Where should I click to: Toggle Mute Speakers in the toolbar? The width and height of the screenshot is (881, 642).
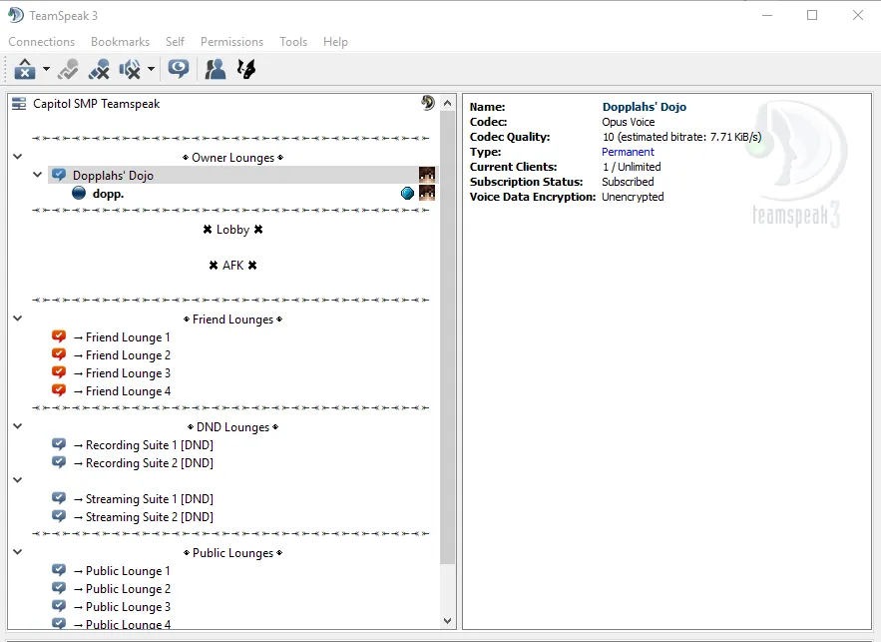pos(130,69)
